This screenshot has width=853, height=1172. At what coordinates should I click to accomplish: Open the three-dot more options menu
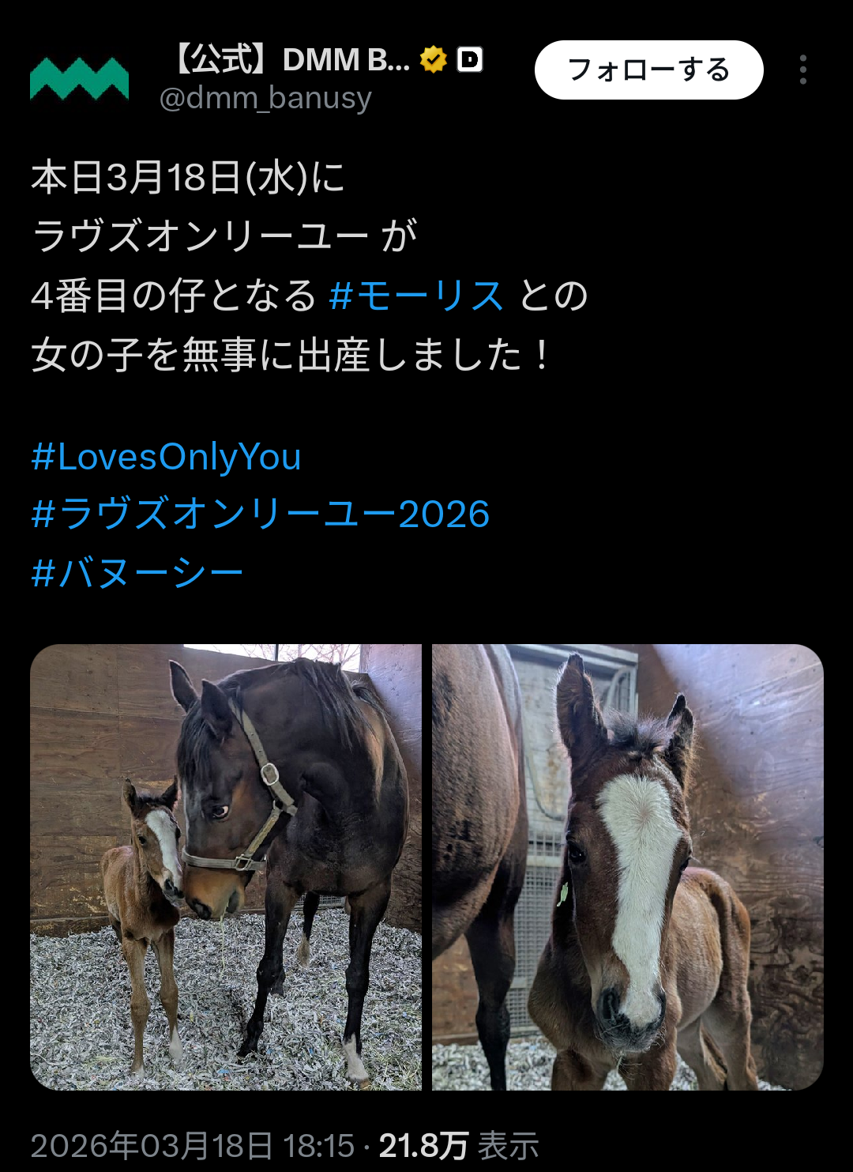(802, 70)
